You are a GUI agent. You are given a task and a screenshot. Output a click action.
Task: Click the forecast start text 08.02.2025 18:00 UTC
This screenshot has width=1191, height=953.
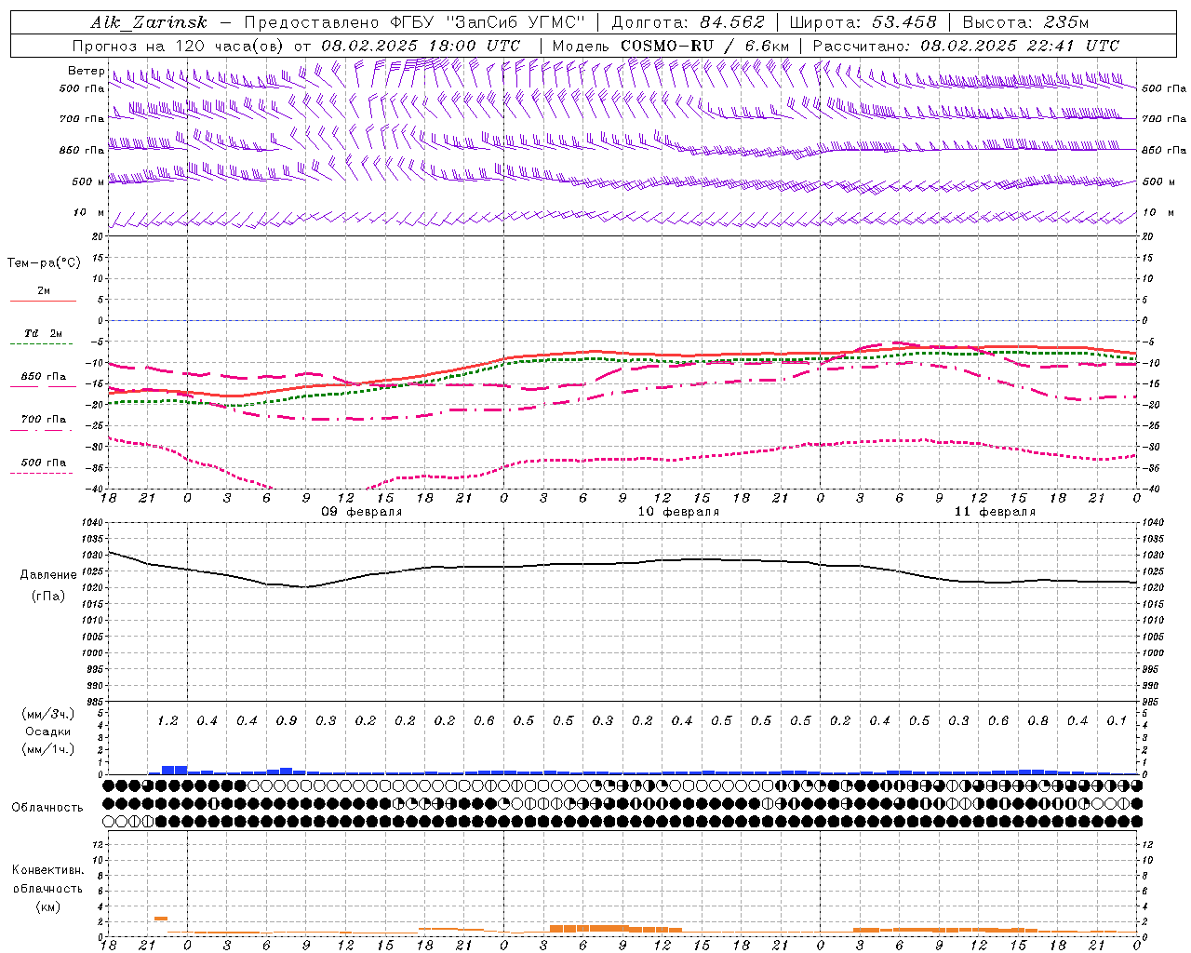[421, 45]
